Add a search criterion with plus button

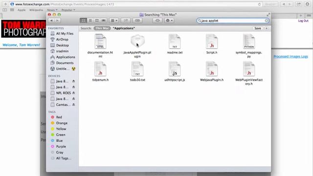tap(267, 28)
